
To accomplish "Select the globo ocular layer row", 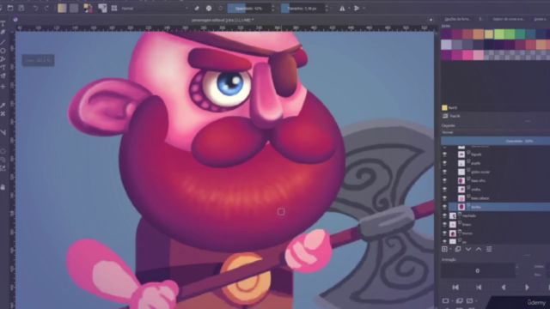I will coord(498,172).
